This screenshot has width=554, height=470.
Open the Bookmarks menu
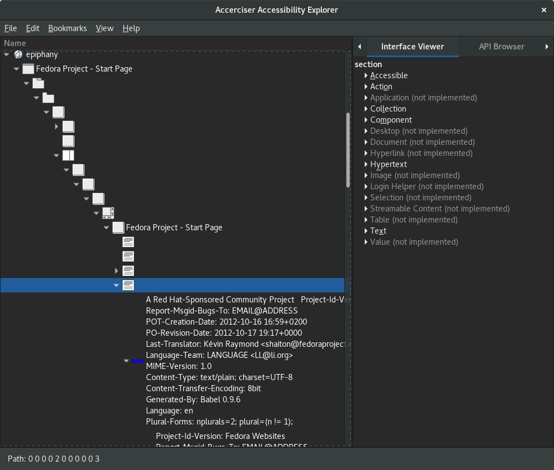[68, 28]
